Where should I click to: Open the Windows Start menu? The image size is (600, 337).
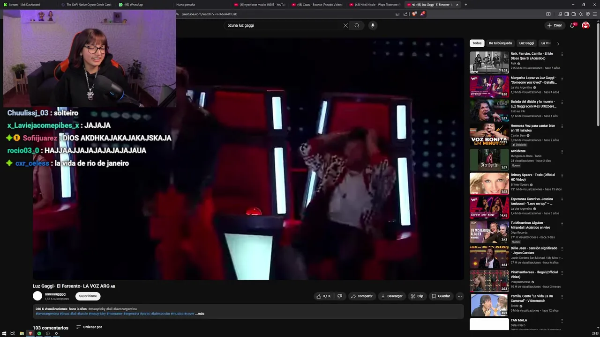[x=4, y=333]
